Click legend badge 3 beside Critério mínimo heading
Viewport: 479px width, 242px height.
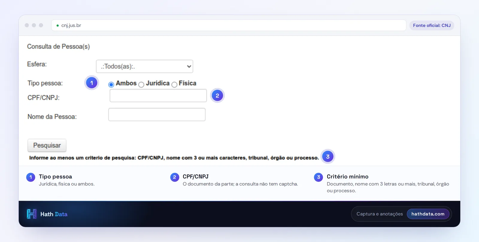pyautogui.click(x=319, y=177)
